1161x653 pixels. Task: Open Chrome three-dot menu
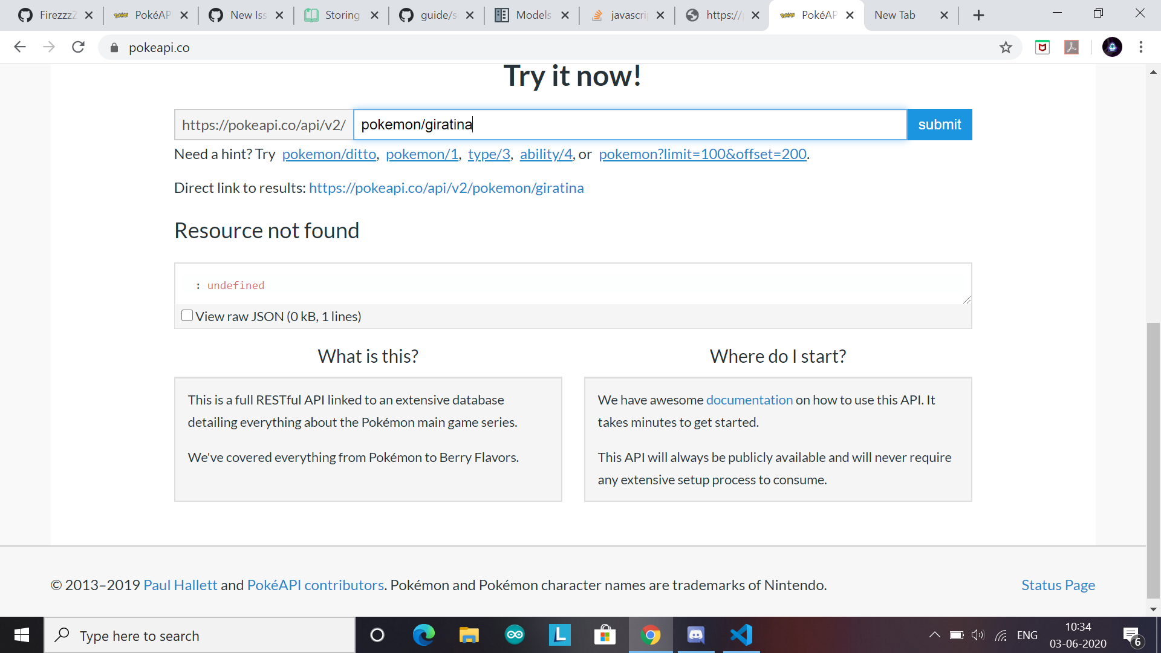tap(1141, 47)
